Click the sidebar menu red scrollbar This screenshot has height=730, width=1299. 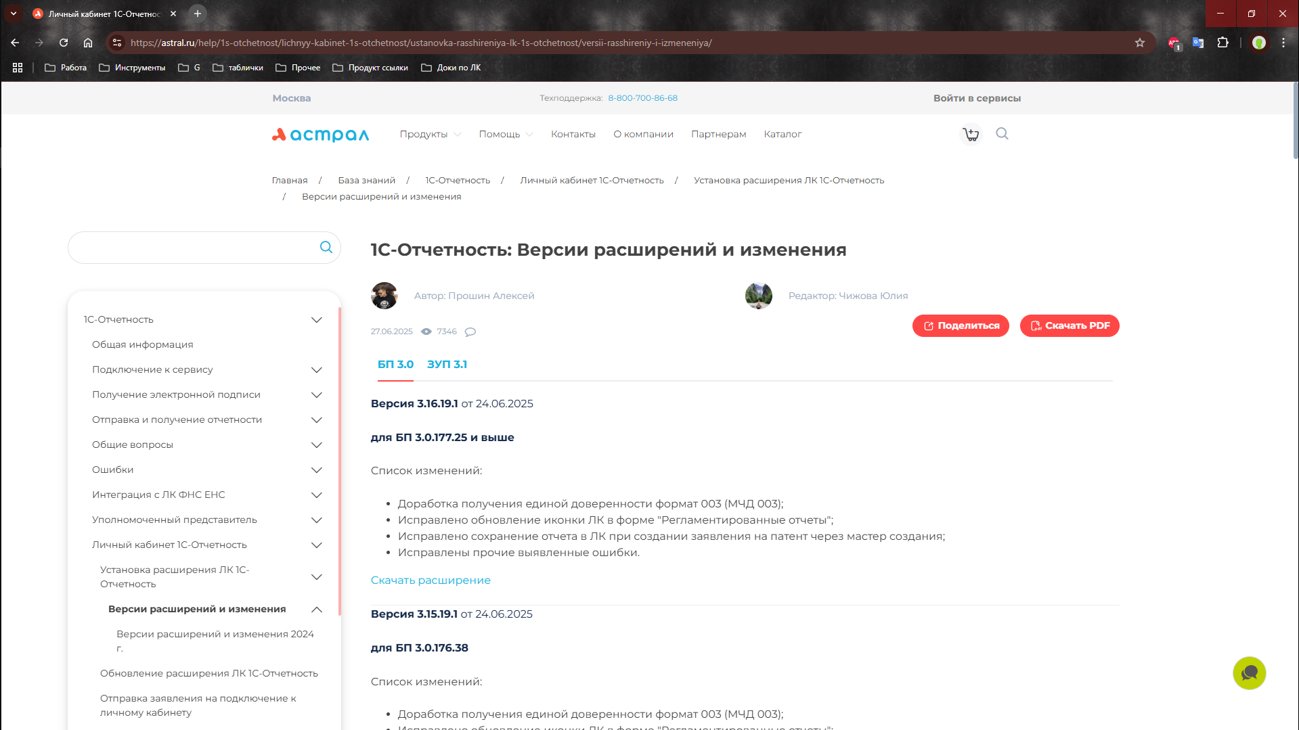(339, 460)
